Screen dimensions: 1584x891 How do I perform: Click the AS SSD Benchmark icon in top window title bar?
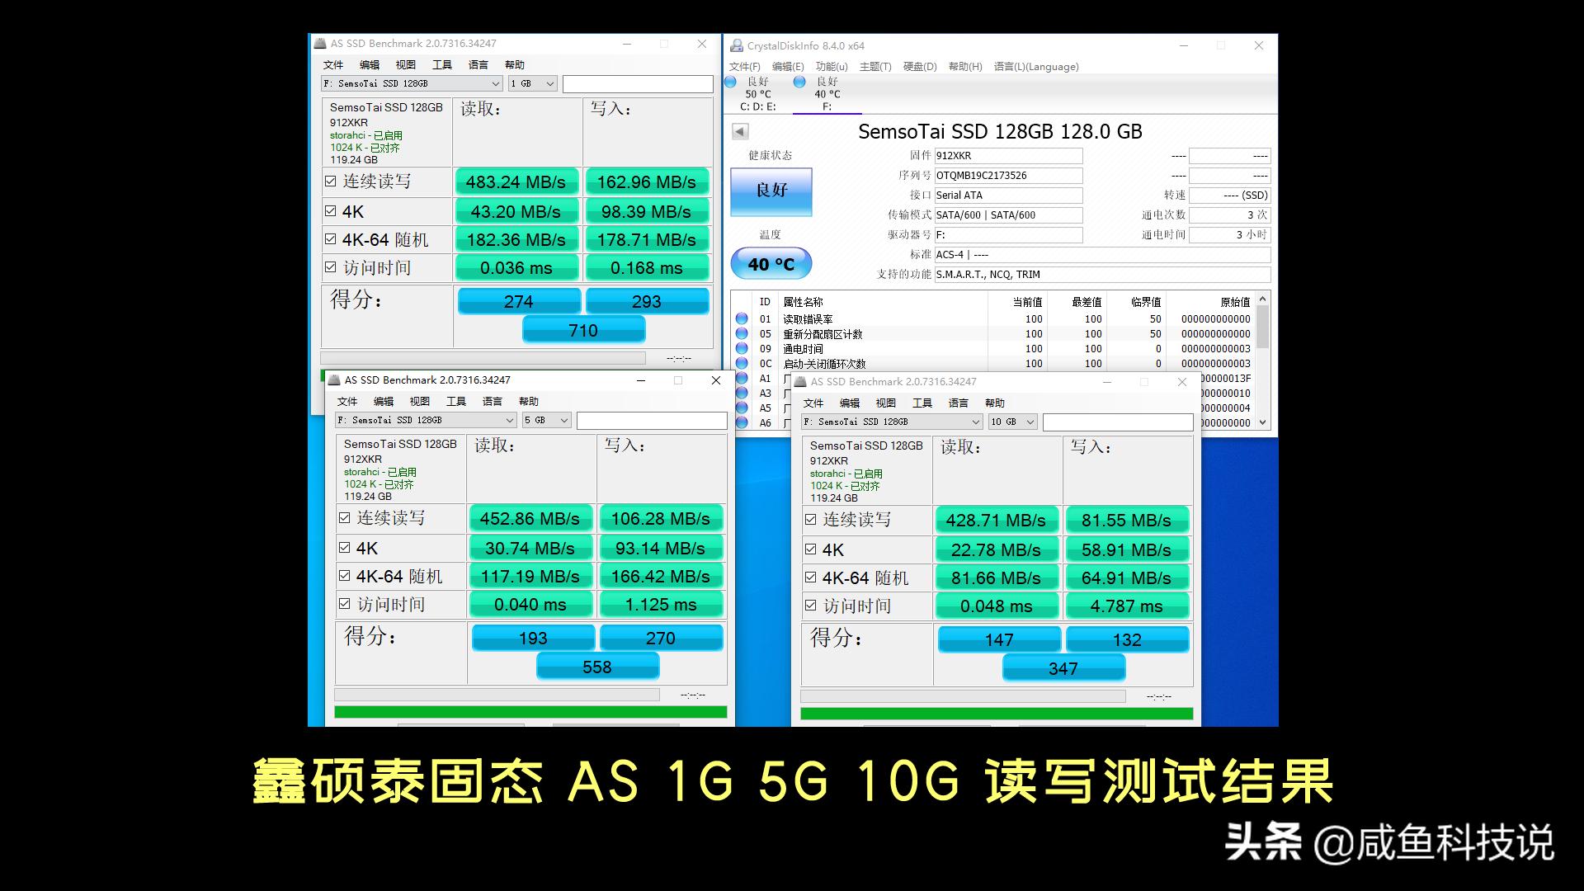pos(320,43)
